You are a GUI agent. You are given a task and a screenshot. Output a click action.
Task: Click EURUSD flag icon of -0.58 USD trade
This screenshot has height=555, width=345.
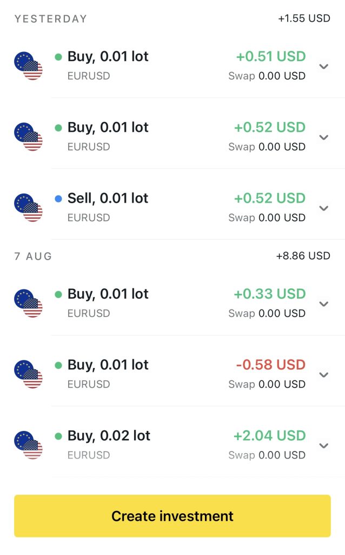(x=28, y=375)
